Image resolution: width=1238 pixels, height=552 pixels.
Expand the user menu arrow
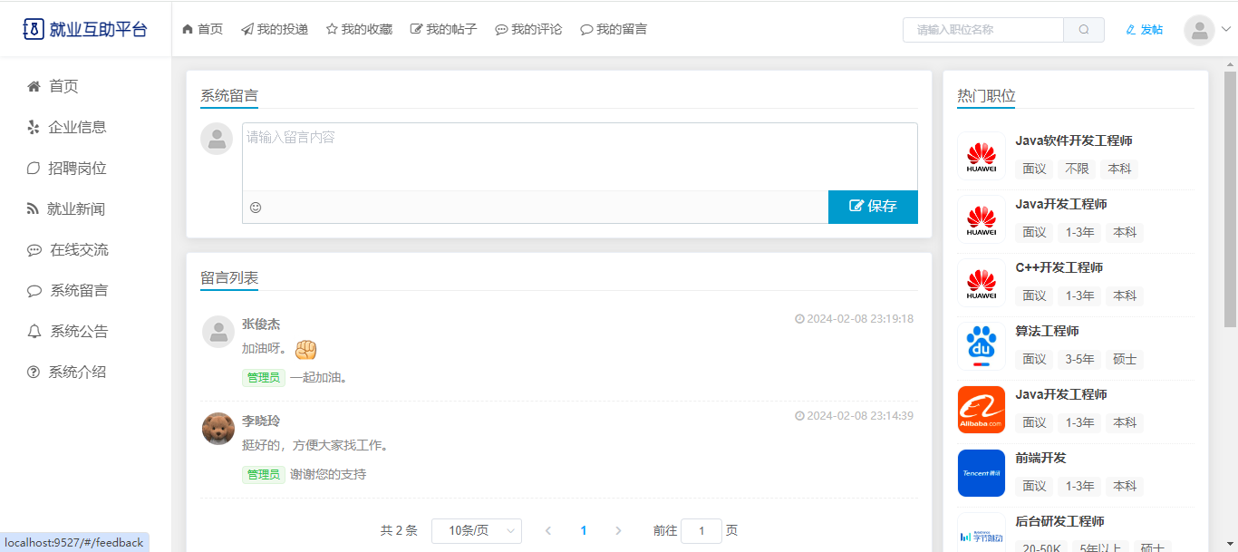click(x=1226, y=29)
